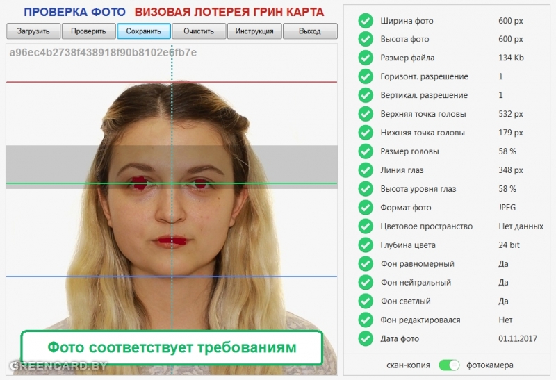Click green checkmark next to Ширина фото
Viewport: 556px width, 380px height.
366,21
